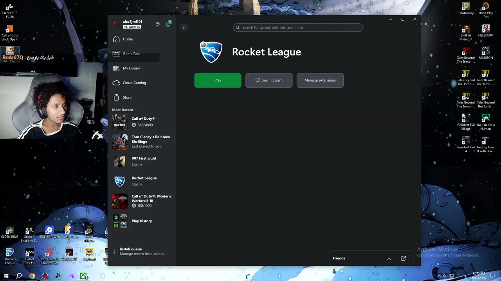The height and width of the screenshot is (281, 501).
Task: Select Sea of Thieves desktop shortcut
Action: point(89,234)
